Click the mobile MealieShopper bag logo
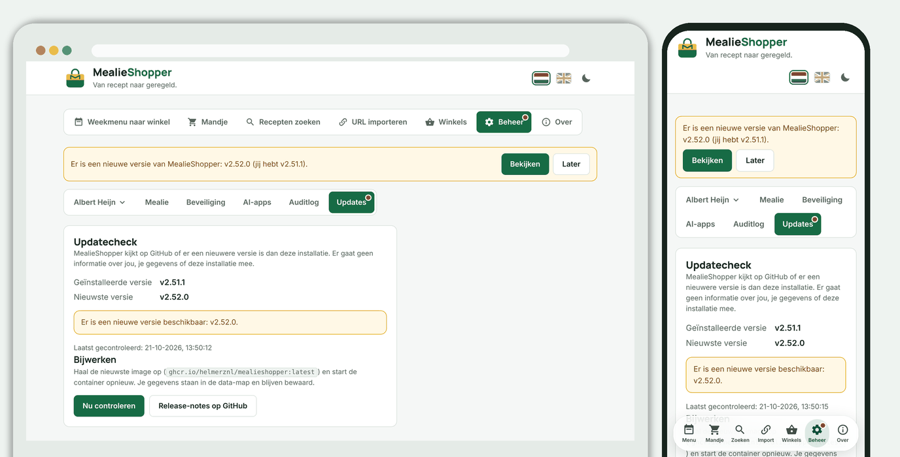This screenshot has height=457, width=900. click(687, 48)
